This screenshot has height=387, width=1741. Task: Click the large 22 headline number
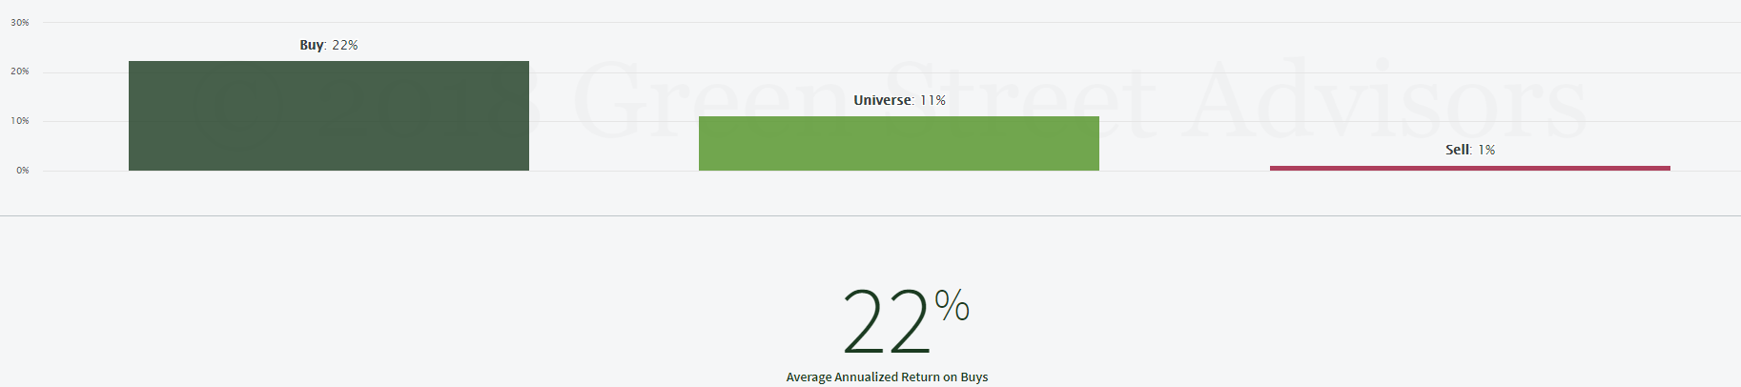[886, 322]
